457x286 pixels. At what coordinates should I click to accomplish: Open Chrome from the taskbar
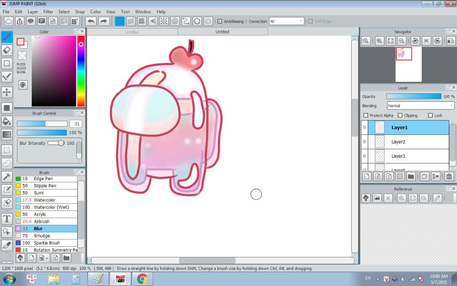[142, 279]
